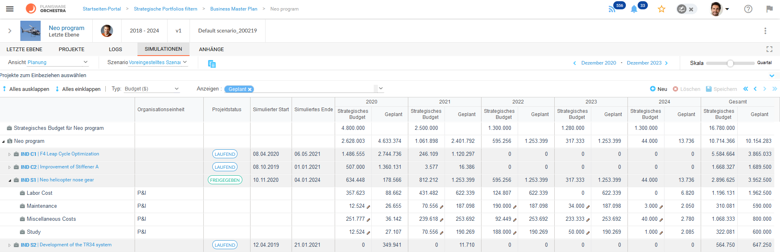Screen dimensions: 780x252
Task: Open the help question mark icon
Action: (748, 9)
